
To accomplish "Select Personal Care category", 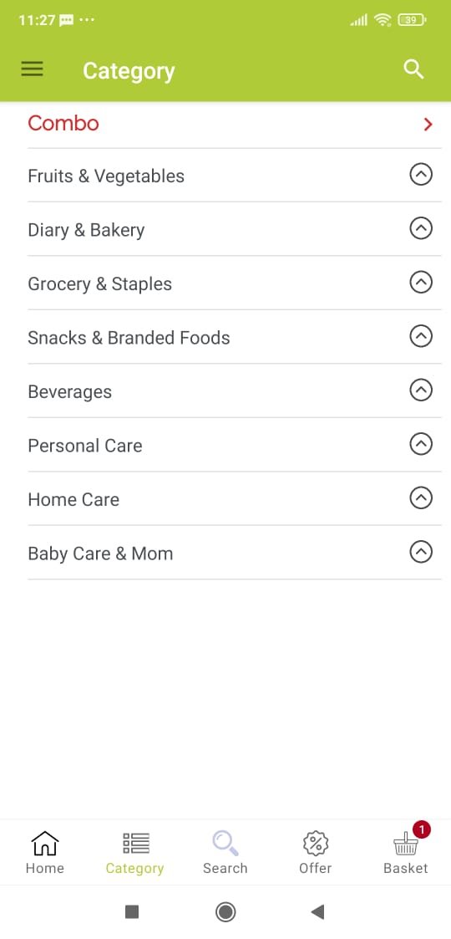I will (x=235, y=445).
